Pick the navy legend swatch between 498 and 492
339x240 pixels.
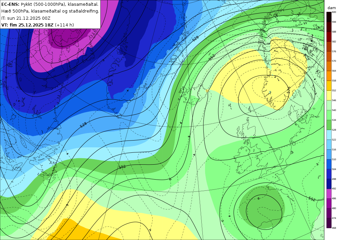click(x=328, y=184)
